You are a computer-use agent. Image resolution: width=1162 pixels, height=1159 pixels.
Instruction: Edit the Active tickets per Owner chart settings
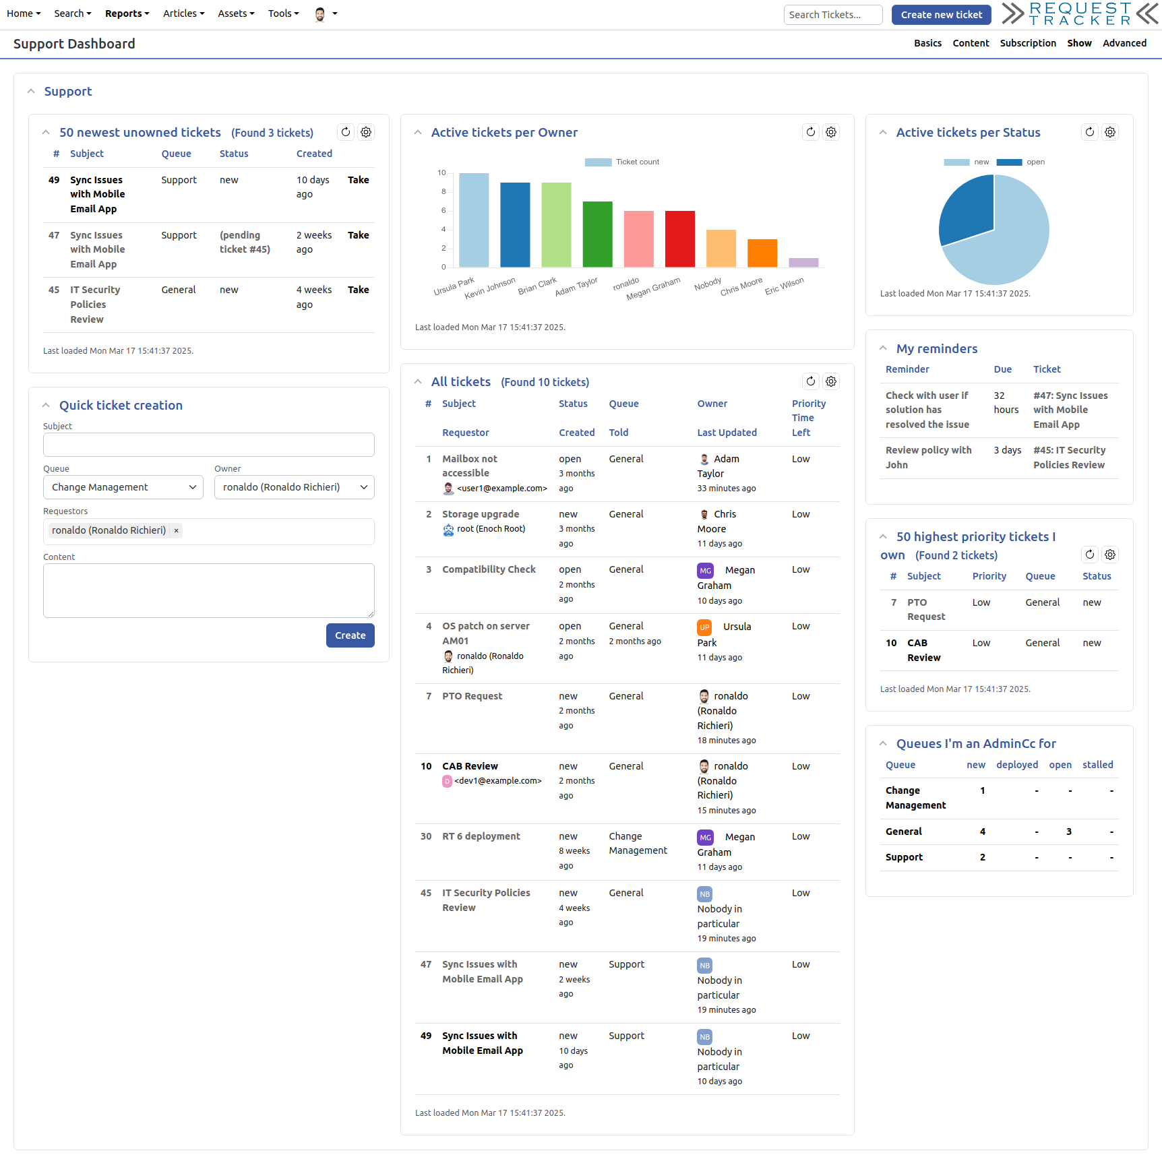831,132
